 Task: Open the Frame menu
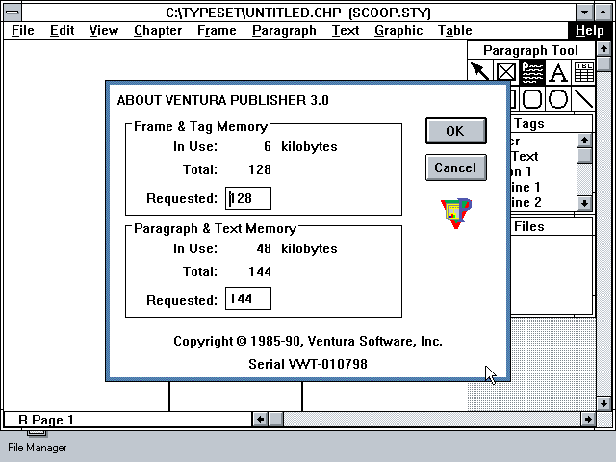217,30
